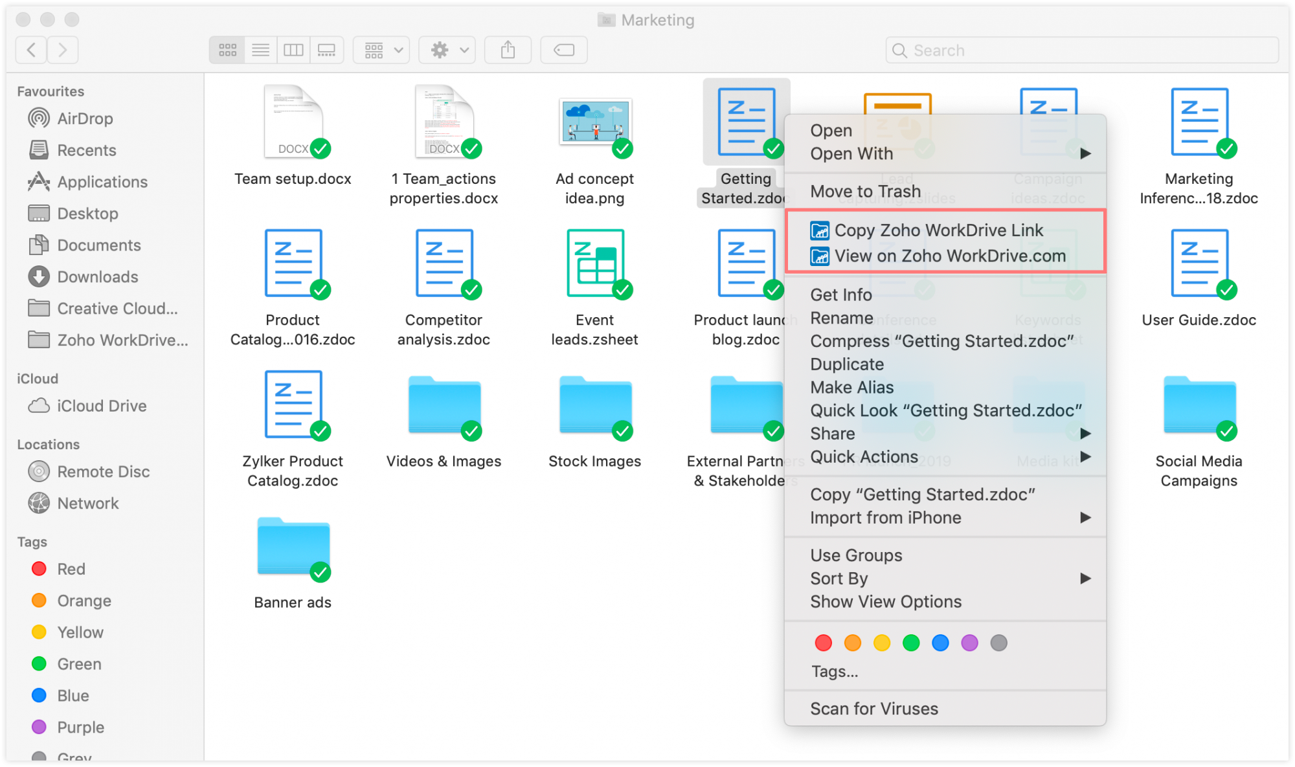Screen dimensions: 1295x767
Task: Open the Share icon in the toolbar
Action: (x=508, y=50)
